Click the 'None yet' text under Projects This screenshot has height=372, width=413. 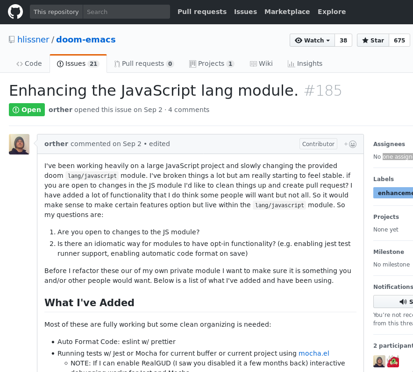coord(385,230)
